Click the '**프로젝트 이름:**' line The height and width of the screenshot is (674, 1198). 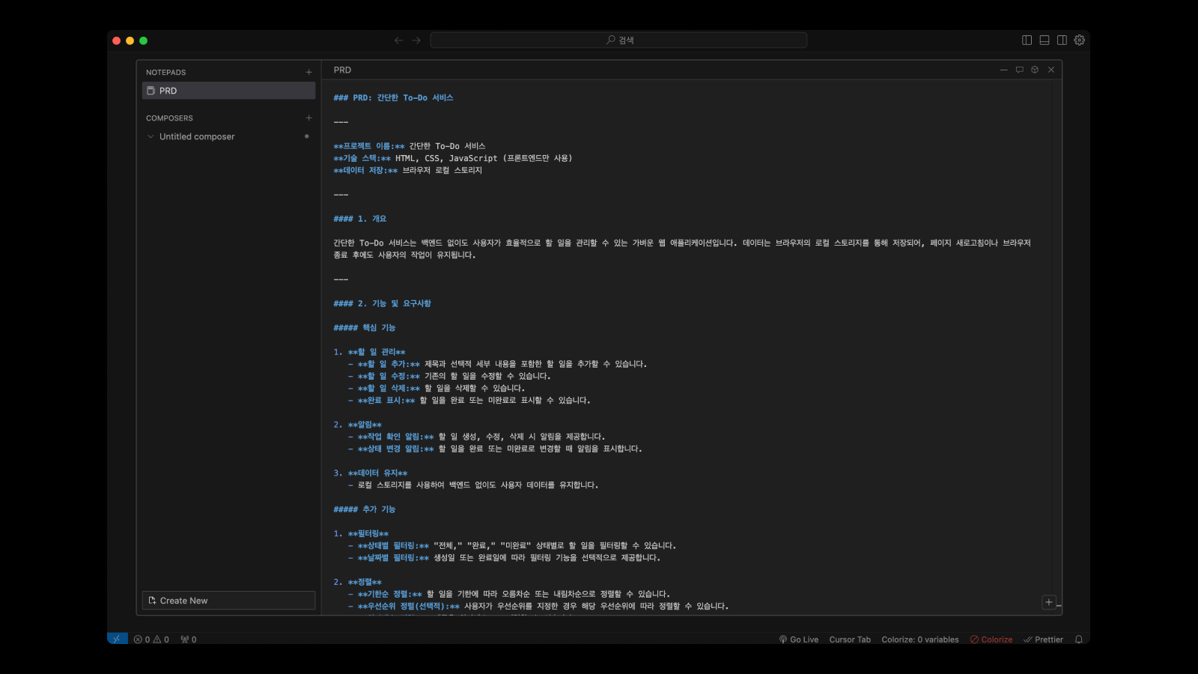410,146
